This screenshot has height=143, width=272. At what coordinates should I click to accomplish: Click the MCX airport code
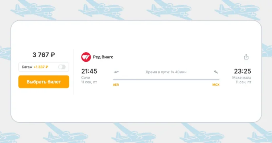[216, 85]
